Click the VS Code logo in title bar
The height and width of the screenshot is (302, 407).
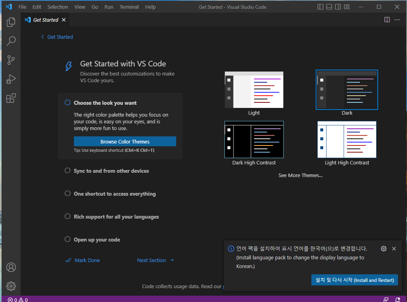[9, 7]
